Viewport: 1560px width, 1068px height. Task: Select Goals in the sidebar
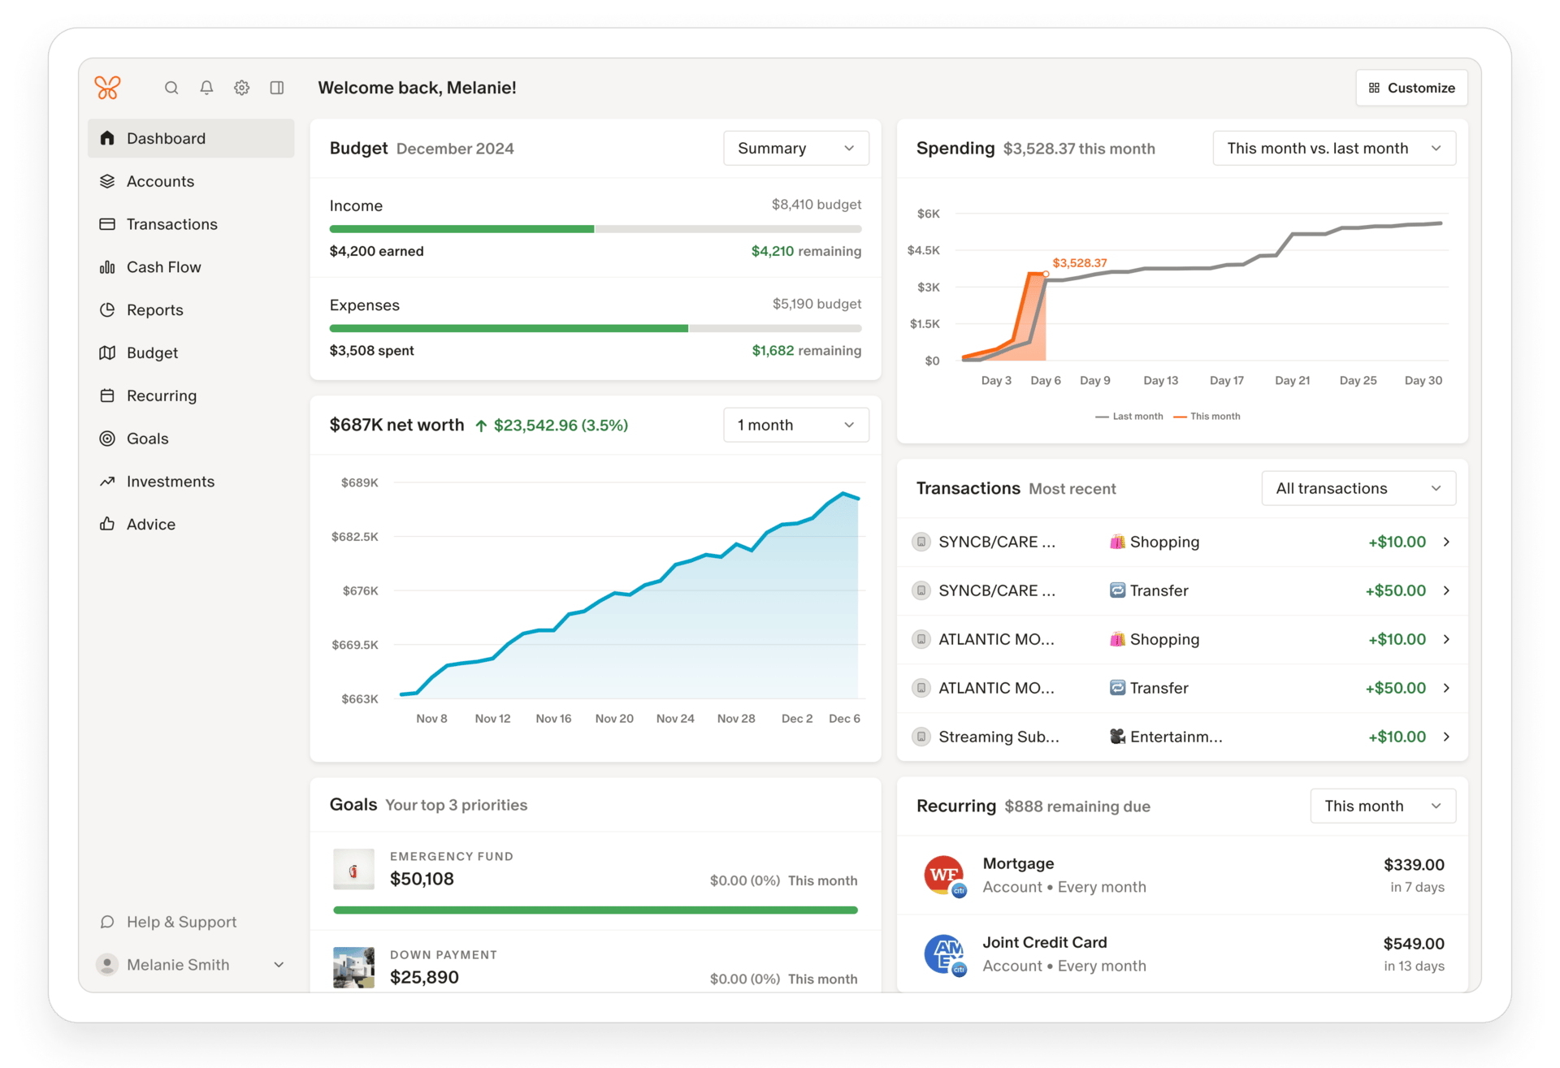pyautogui.click(x=147, y=439)
